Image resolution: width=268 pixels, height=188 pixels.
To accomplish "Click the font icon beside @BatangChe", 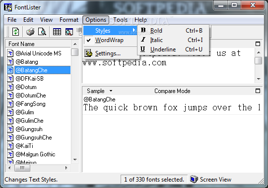I will (x=10, y=70).
